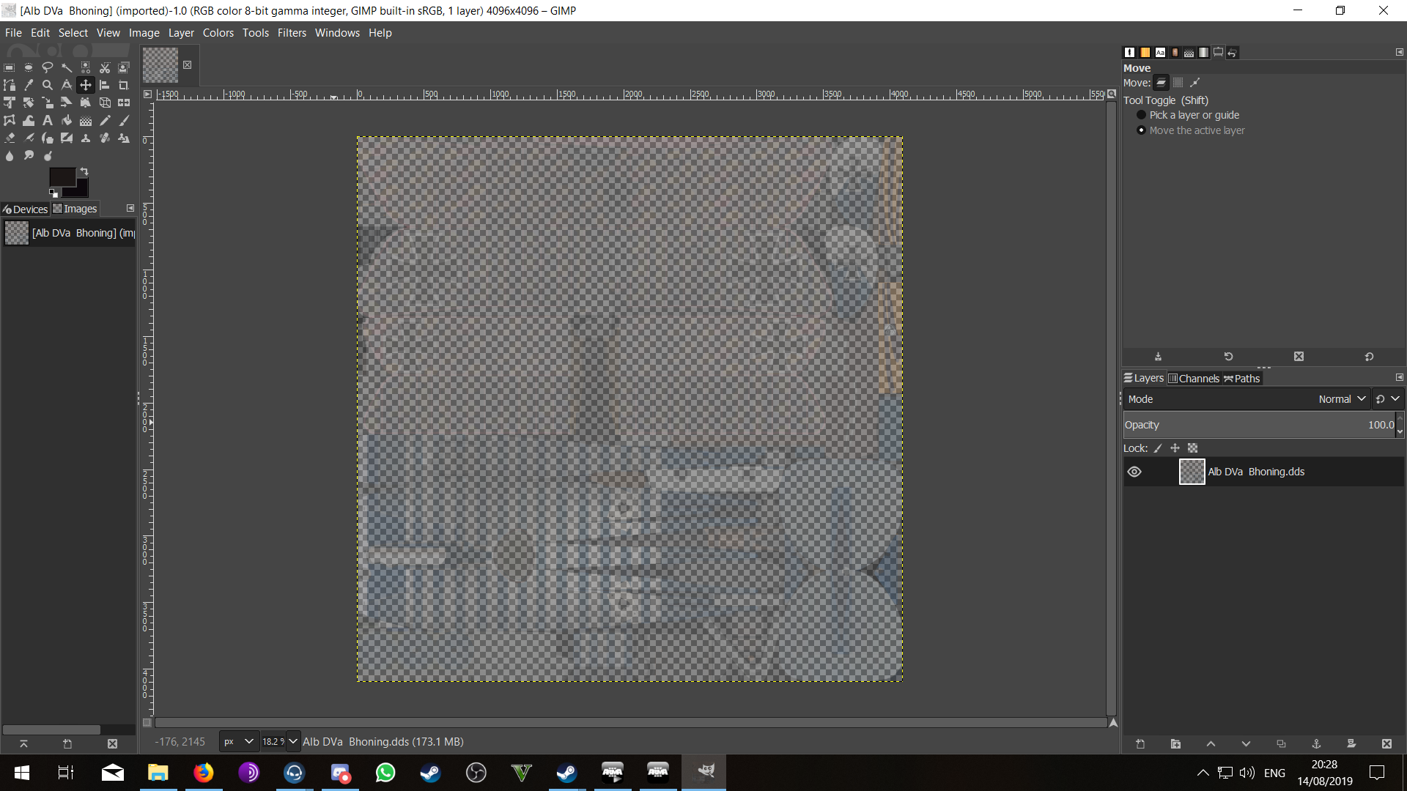
Task: Select the Eraser tool
Action: point(10,138)
